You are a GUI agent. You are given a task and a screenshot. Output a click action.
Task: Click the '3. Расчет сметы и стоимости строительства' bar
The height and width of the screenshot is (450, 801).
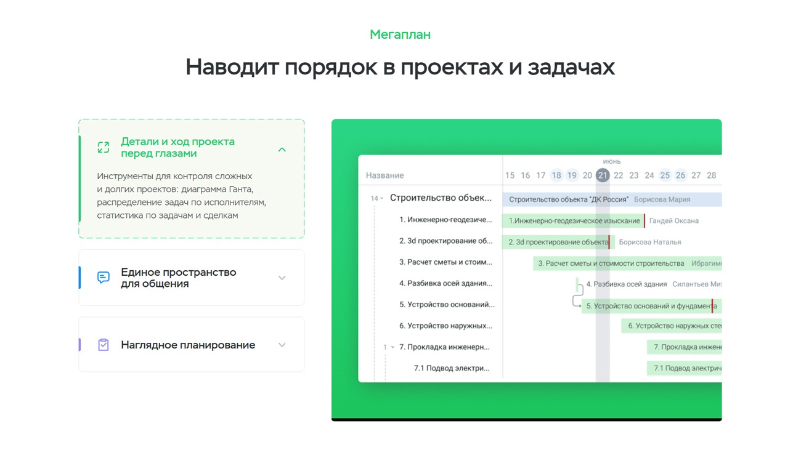[610, 263]
